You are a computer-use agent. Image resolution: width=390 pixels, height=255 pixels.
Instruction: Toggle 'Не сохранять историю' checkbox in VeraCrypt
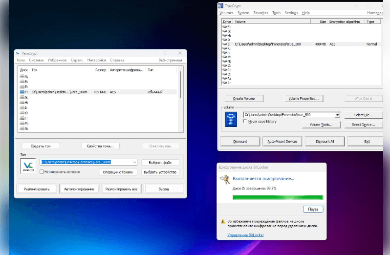tap(42, 172)
